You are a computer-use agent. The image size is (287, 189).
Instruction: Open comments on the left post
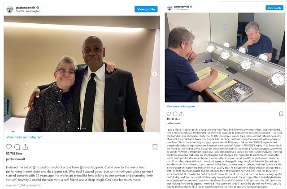coord(17,147)
